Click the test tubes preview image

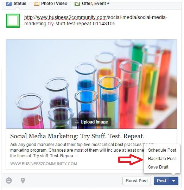(x=91, y=84)
